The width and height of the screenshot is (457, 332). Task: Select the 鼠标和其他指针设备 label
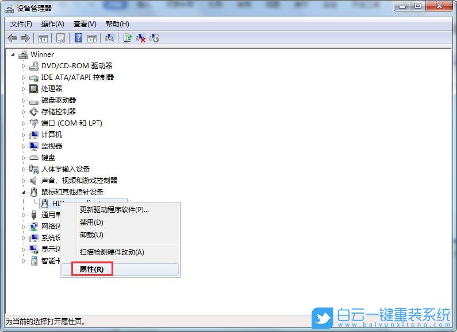72,192
